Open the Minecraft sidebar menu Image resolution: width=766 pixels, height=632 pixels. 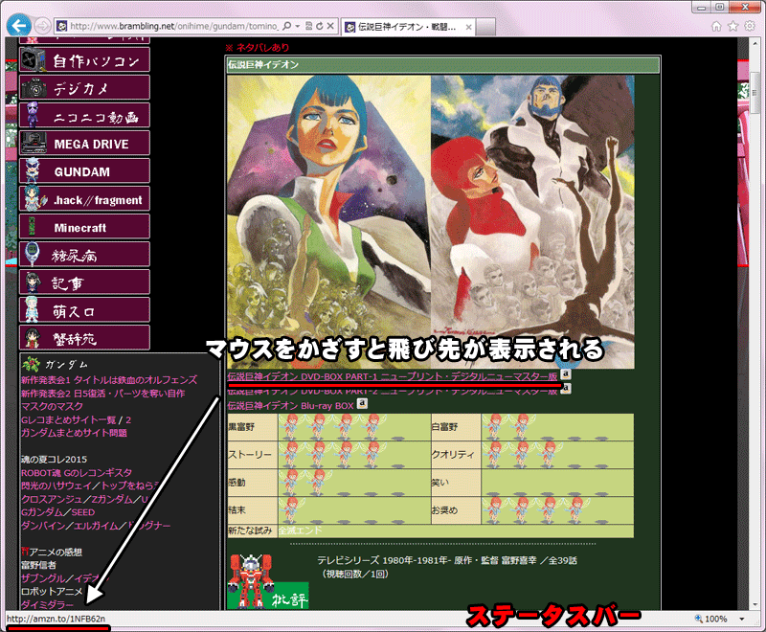[84, 227]
